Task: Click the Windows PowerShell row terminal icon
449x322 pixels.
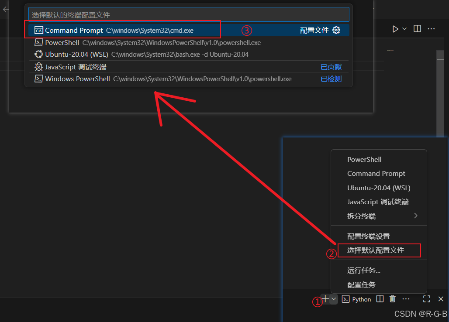Action: (39, 79)
